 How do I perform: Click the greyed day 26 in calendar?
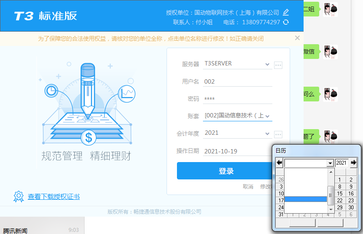click(x=281, y=180)
